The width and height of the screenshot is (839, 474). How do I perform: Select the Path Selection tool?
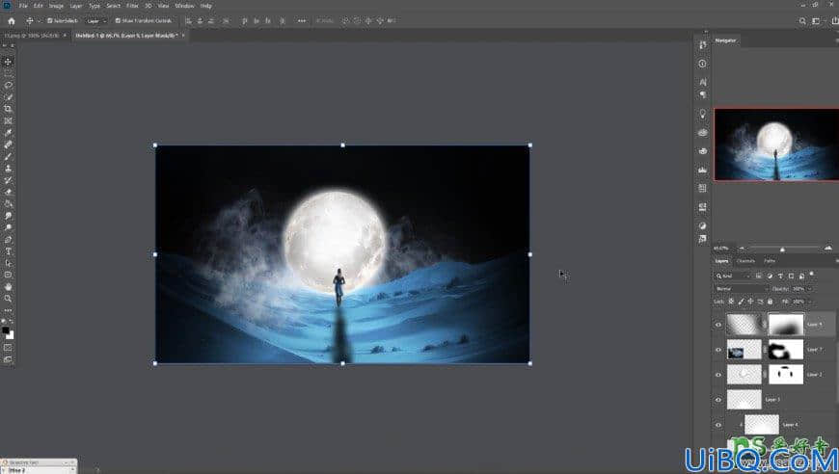8,263
